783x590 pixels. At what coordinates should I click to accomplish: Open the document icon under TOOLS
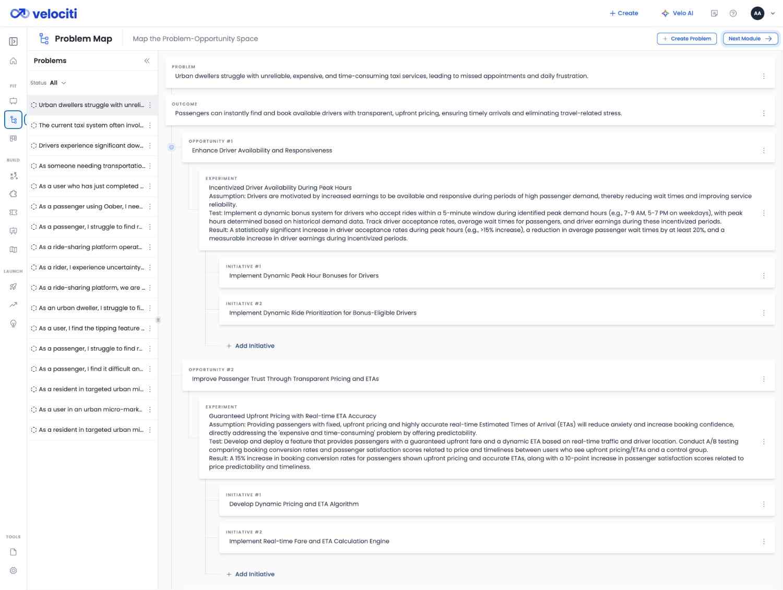(x=14, y=552)
